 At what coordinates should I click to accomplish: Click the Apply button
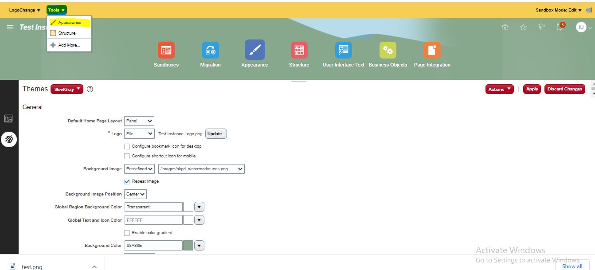click(x=532, y=89)
